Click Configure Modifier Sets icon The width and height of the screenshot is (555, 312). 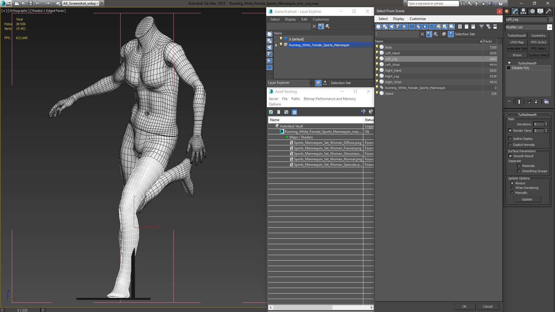point(546,102)
